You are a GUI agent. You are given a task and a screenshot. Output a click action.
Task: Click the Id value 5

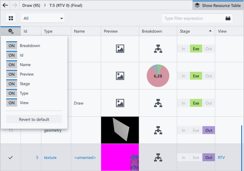37,158
